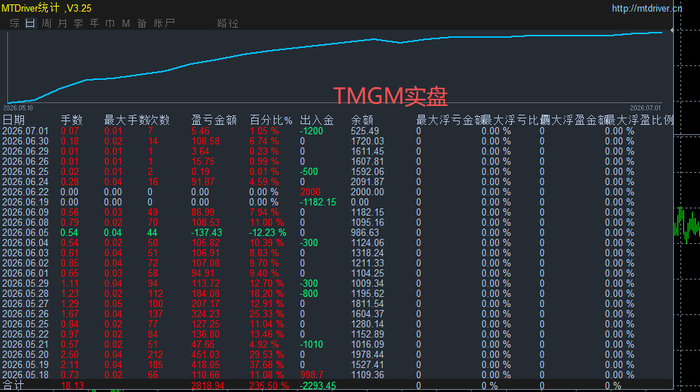Open the 备 tab
The width and height of the screenshot is (700, 392).
click(x=142, y=23)
